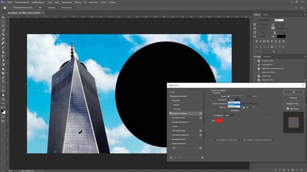This screenshot has height=172, width=307.
Task: Select the Magic Wand tool
Action: click(x=3, y=30)
